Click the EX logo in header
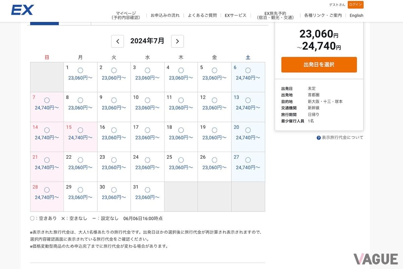 (x=22, y=10)
